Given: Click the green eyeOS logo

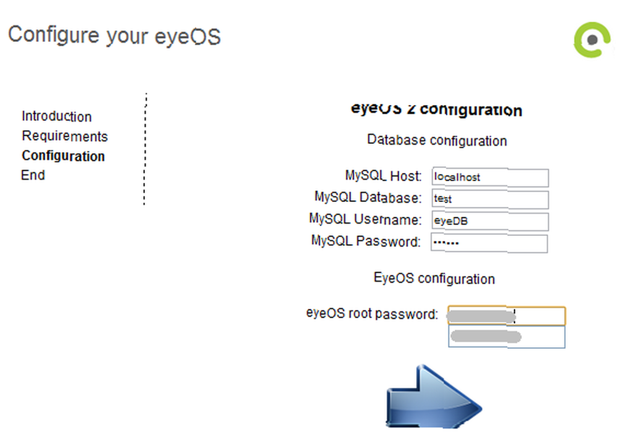Looking at the screenshot, I should click(x=592, y=40).
